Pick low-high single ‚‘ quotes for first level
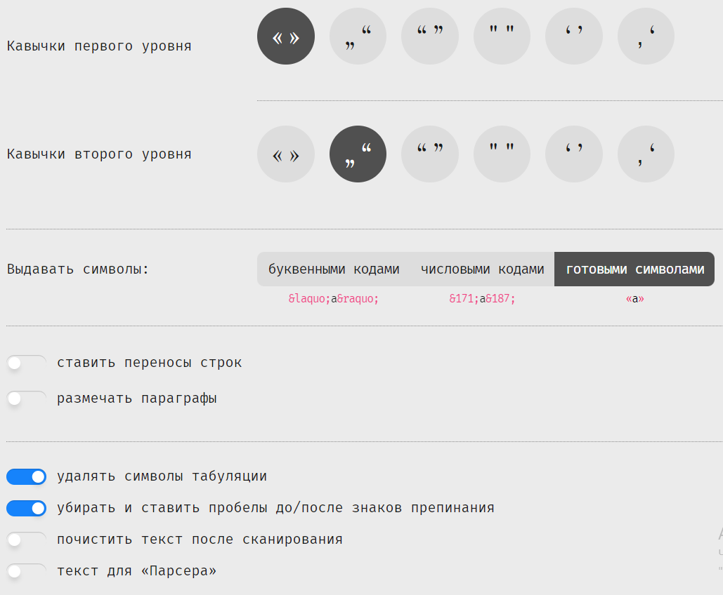Screen dimensions: 723x595 pos(646,36)
